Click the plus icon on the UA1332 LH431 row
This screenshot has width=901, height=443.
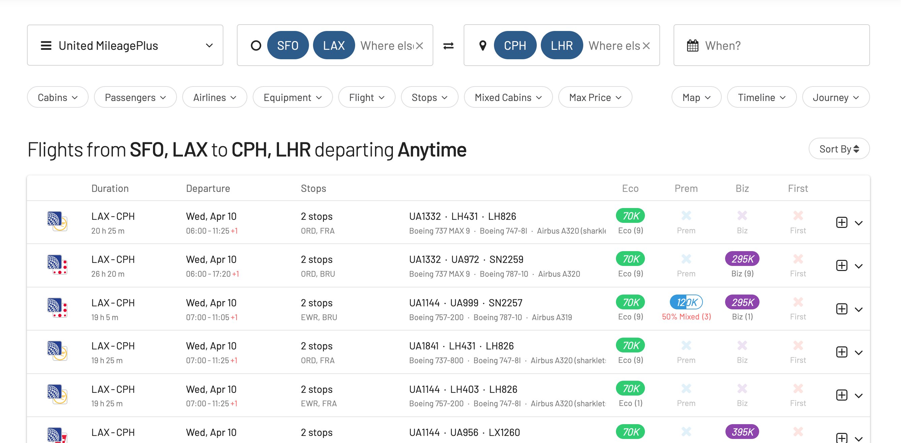(842, 222)
